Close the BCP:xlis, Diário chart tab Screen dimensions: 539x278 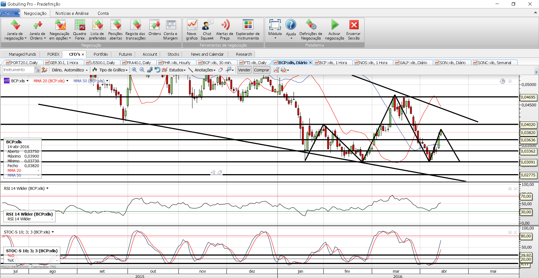[x=310, y=63]
